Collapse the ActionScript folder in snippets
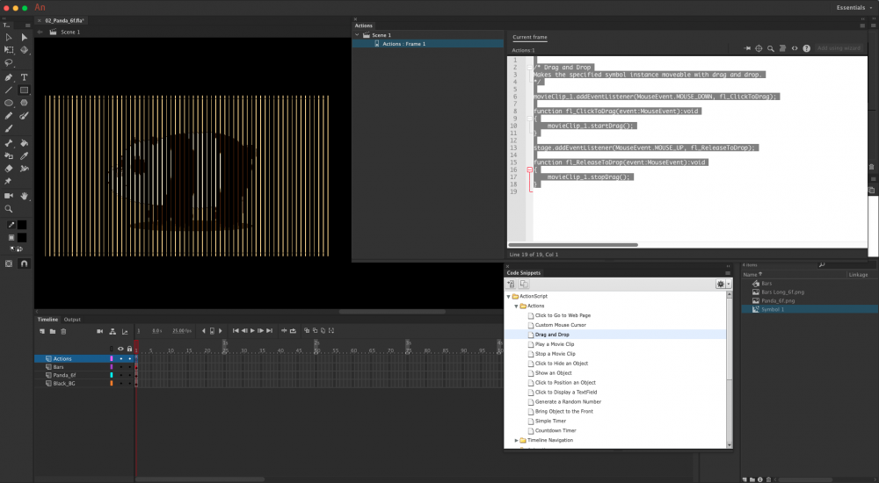This screenshot has width=879, height=483. [508, 297]
